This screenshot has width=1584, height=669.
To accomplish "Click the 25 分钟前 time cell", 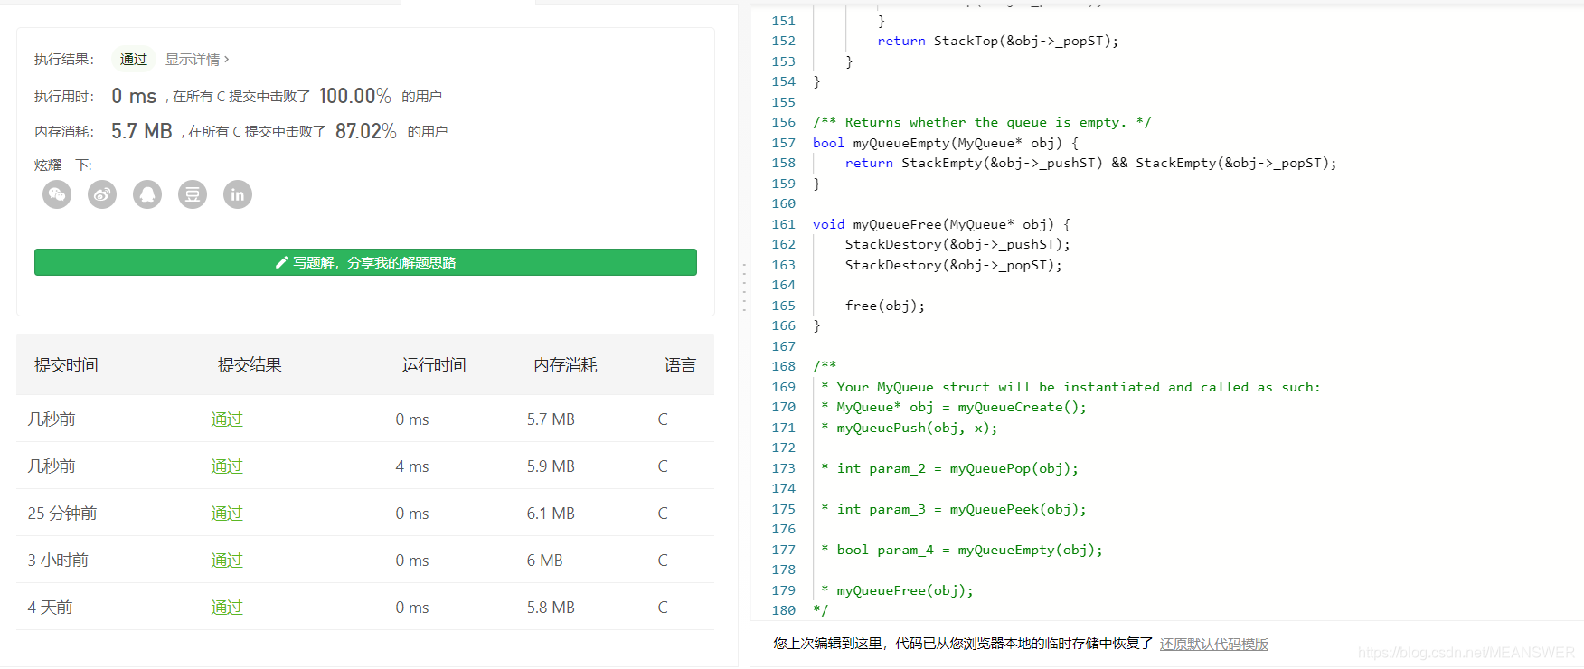I will point(62,514).
